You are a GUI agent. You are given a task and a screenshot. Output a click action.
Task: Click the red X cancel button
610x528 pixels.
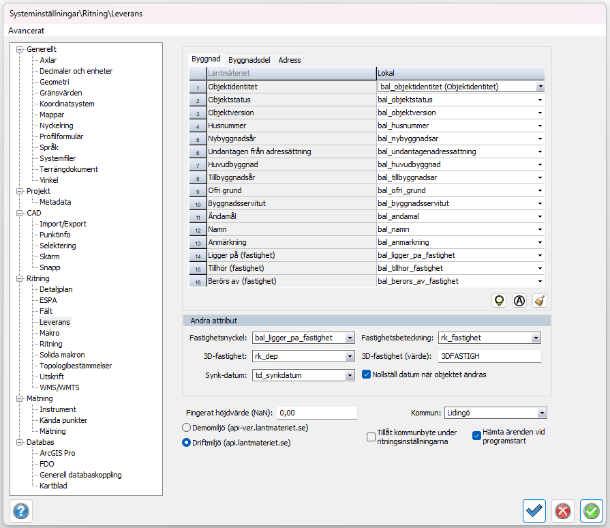point(563,510)
